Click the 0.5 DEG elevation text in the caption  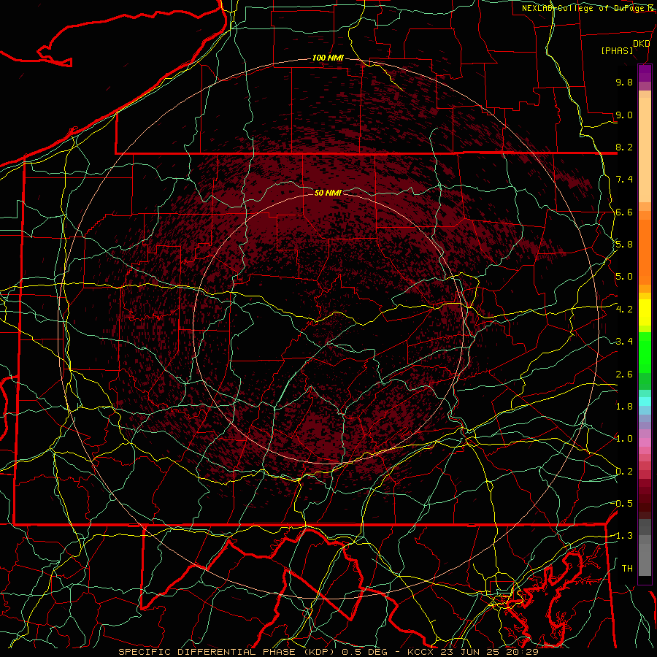(364, 652)
